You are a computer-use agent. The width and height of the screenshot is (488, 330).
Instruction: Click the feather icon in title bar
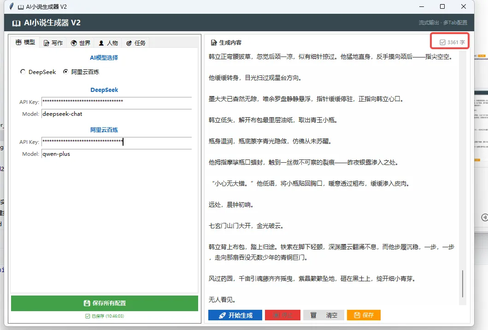point(12,6)
